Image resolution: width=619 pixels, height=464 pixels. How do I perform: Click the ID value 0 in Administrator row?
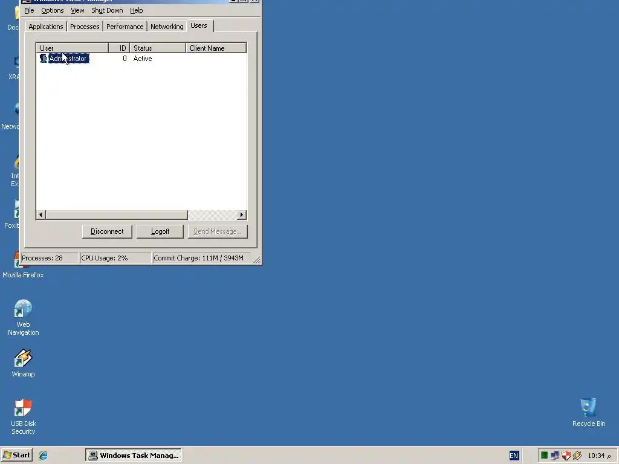[125, 59]
